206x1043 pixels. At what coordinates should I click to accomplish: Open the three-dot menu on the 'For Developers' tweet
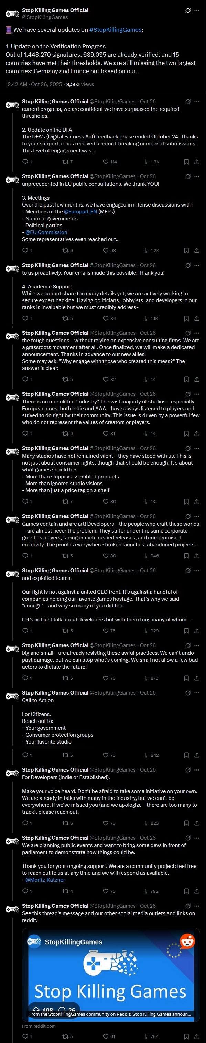(197, 770)
